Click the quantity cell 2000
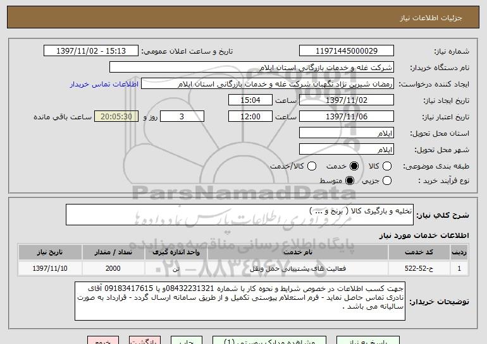The image size is (487, 344). (113, 268)
